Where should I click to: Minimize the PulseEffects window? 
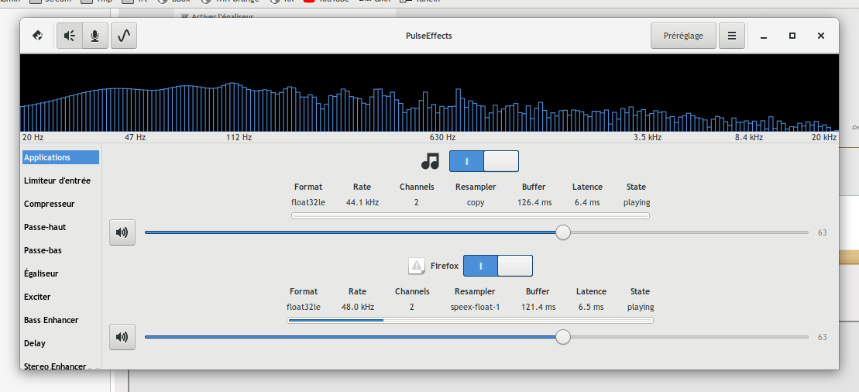pyautogui.click(x=764, y=36)
